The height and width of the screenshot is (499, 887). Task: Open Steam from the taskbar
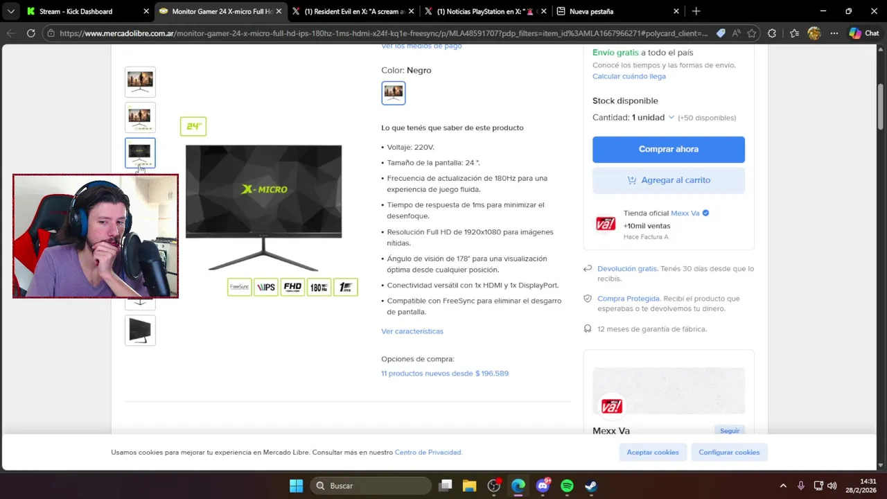click(x=591, y=486)
